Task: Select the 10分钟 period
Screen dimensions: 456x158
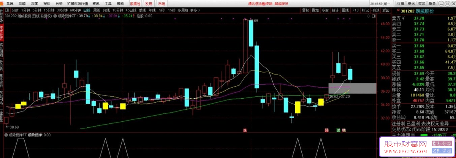Action: [118, 10]
